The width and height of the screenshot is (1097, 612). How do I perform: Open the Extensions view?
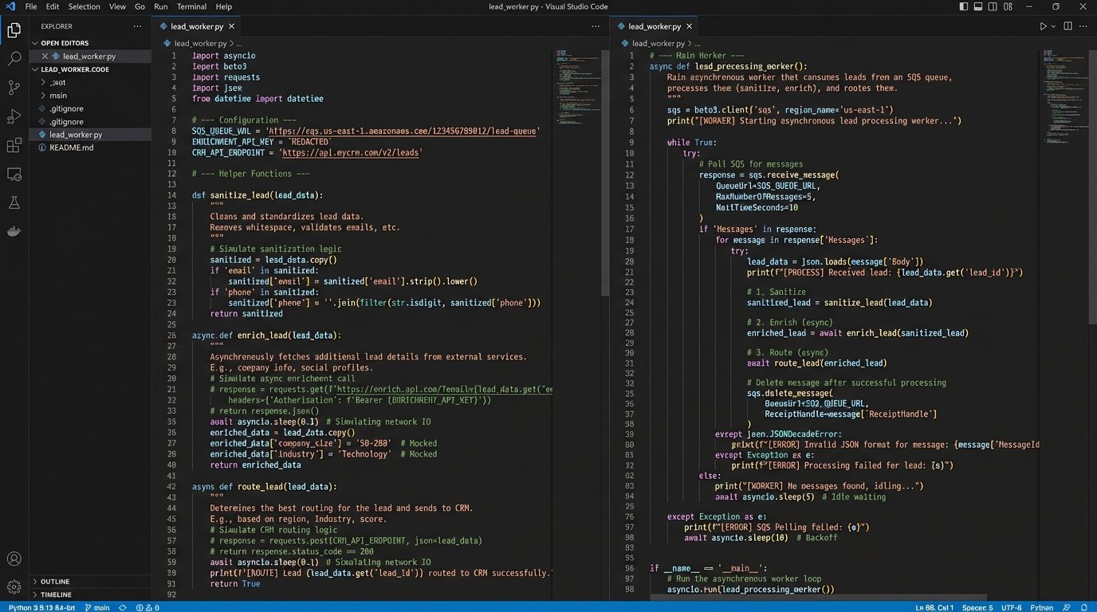click(14, 145)
